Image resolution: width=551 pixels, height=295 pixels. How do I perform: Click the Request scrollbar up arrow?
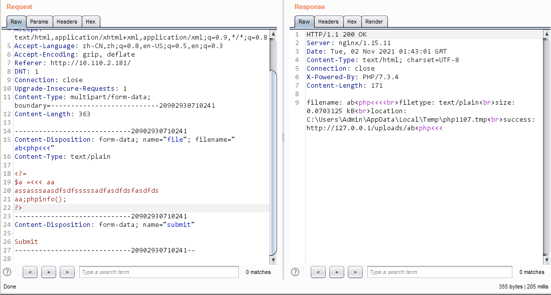(x=273, y=34)
